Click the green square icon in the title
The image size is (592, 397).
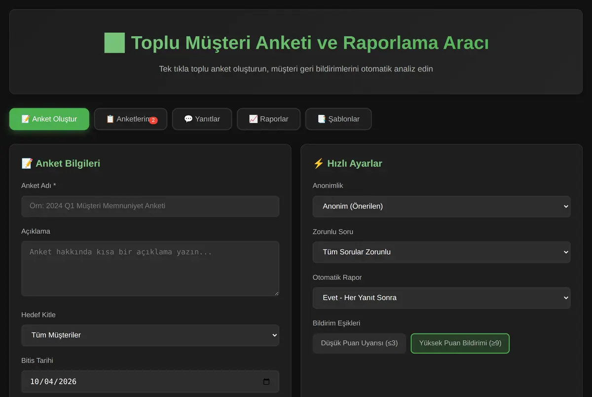[114, 43]
